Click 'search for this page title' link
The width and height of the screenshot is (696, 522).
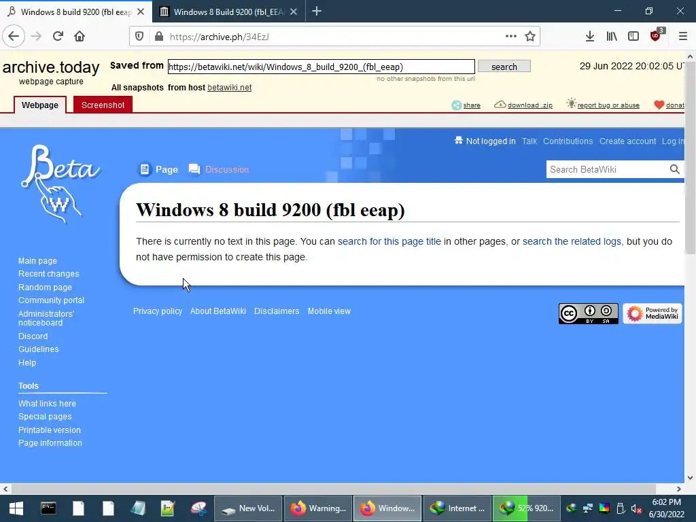[x=389, y=241]
